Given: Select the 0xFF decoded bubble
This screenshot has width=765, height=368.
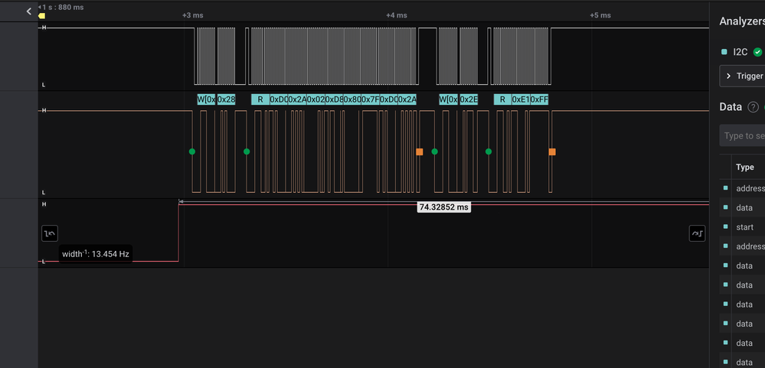Looking at the screenshot, I should tap(540, 99).
